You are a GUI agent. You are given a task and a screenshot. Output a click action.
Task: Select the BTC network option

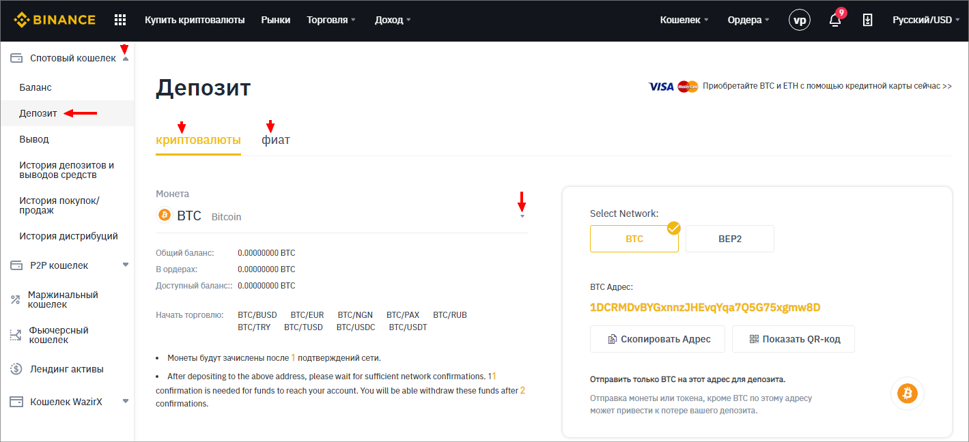pos(634,239)
